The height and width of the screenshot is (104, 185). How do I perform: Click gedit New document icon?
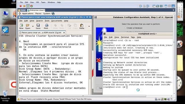[21, 26]
